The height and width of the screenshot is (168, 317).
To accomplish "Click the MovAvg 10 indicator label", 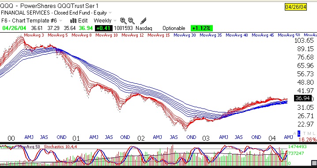I will [x=106, y=35].
